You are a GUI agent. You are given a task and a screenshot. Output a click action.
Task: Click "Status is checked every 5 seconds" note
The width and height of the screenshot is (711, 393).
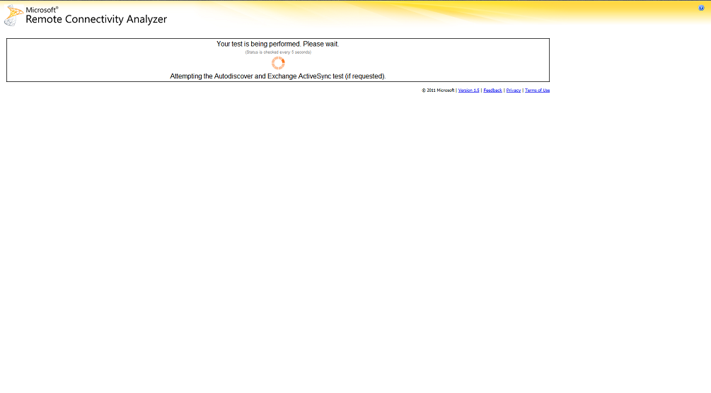(278, 52)
